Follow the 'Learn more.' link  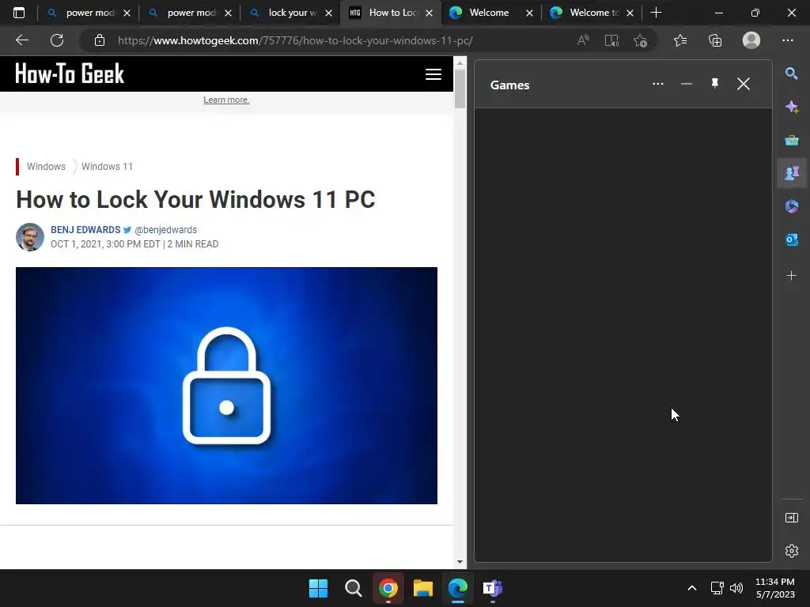pos(226,100)
